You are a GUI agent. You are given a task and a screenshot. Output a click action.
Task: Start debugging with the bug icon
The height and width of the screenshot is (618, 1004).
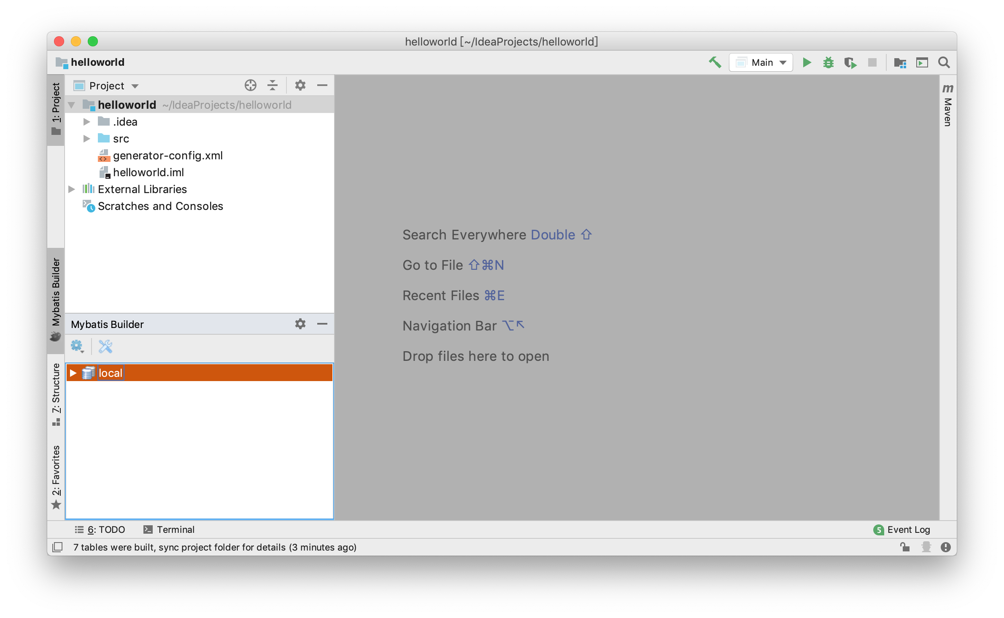coord(828,62)
